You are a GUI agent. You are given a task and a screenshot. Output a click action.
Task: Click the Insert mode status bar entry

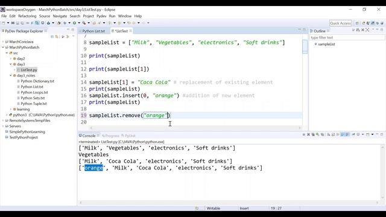(244, 209)
